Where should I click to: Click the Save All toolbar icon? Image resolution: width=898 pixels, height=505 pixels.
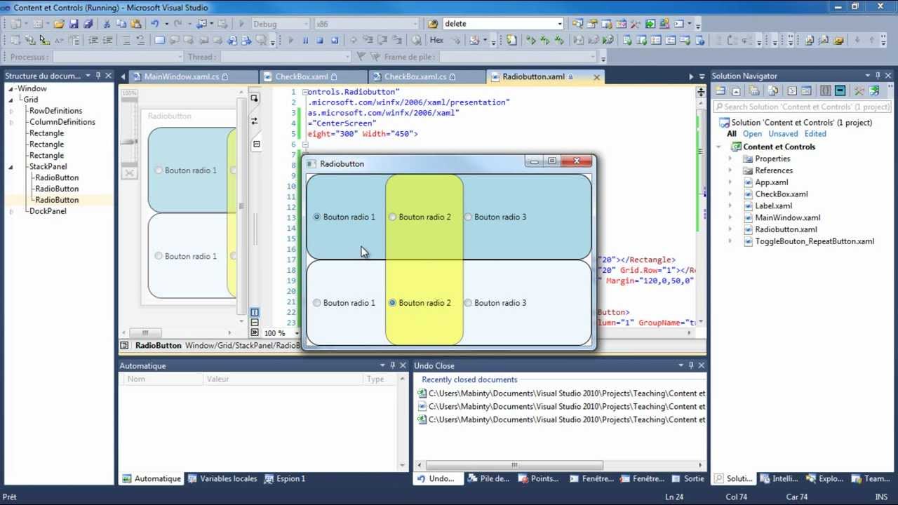coord(88,24)
